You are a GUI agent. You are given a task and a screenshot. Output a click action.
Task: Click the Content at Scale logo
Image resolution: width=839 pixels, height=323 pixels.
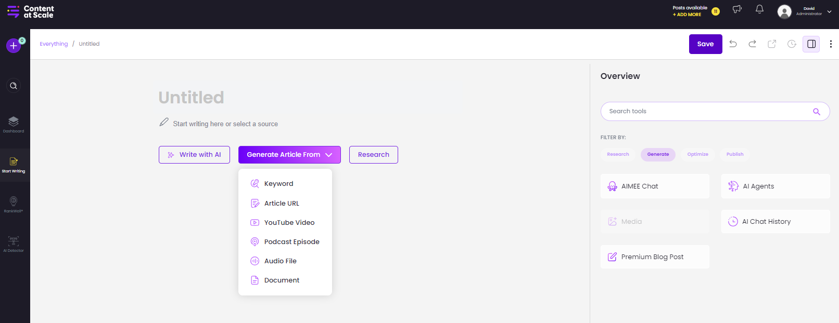coord(30,11)
